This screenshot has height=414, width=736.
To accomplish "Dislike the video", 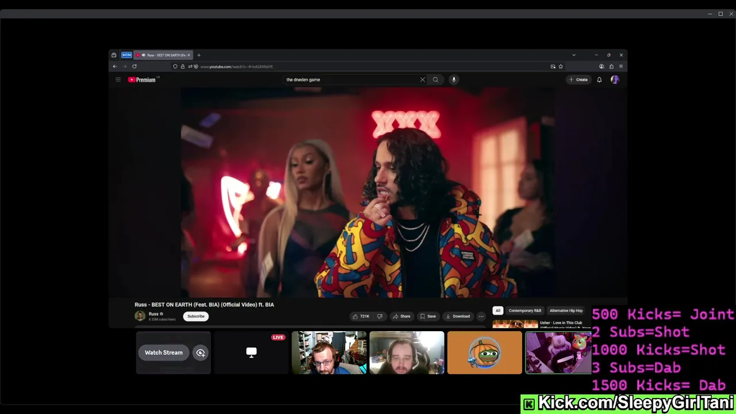I will [x=379, y=316].
